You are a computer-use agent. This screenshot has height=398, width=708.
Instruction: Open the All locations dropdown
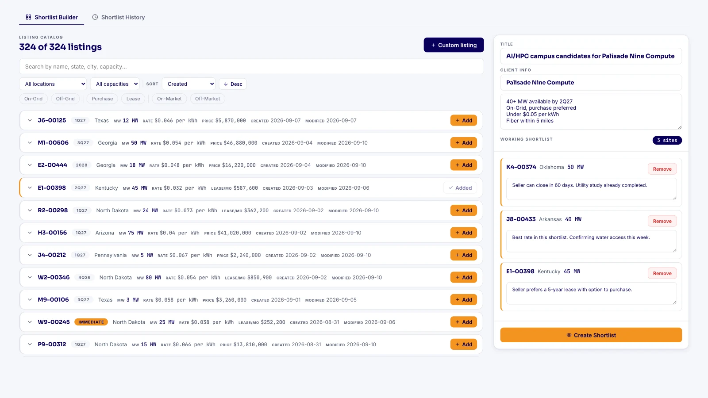(53, 84)
